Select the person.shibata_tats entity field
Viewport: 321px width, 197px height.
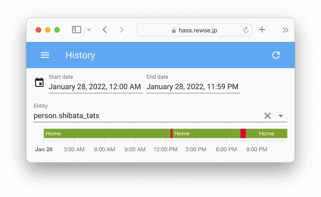[x=144, y=116]
